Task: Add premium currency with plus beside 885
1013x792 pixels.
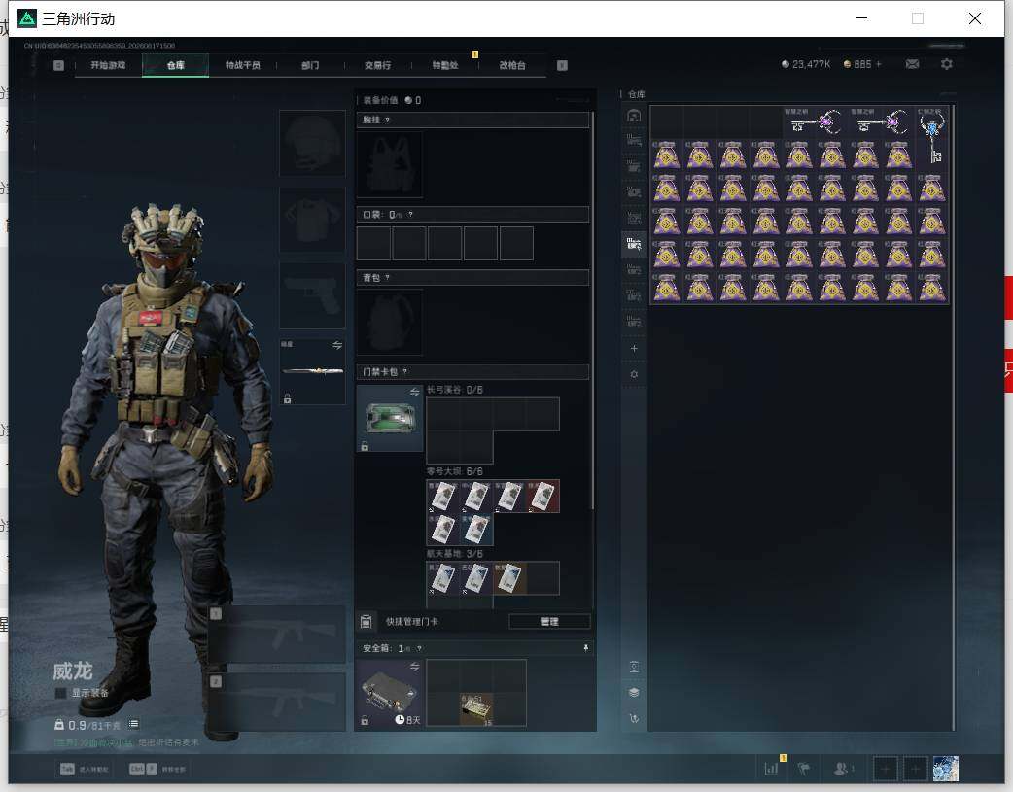Action: [x=879, y=64]
